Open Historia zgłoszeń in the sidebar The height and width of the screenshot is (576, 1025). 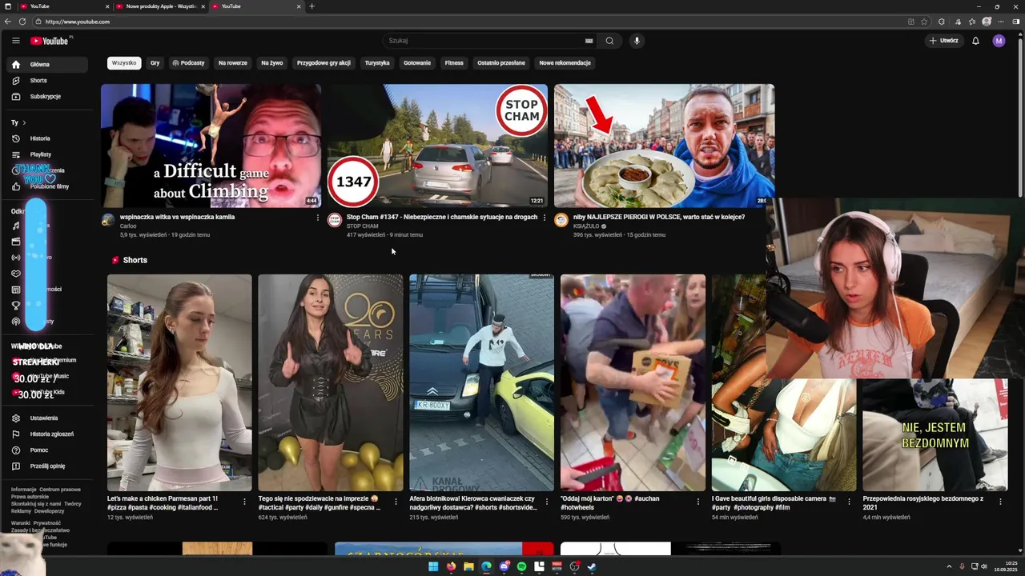point(48,434)
